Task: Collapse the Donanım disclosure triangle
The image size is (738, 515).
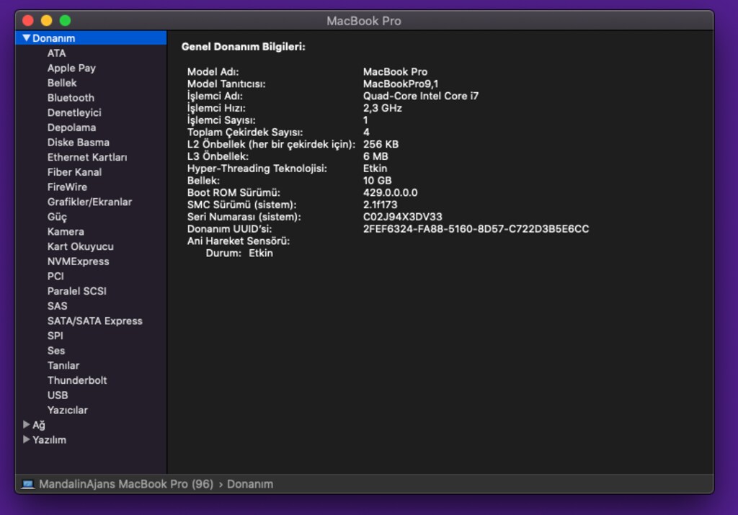Action: pos(27,37)
